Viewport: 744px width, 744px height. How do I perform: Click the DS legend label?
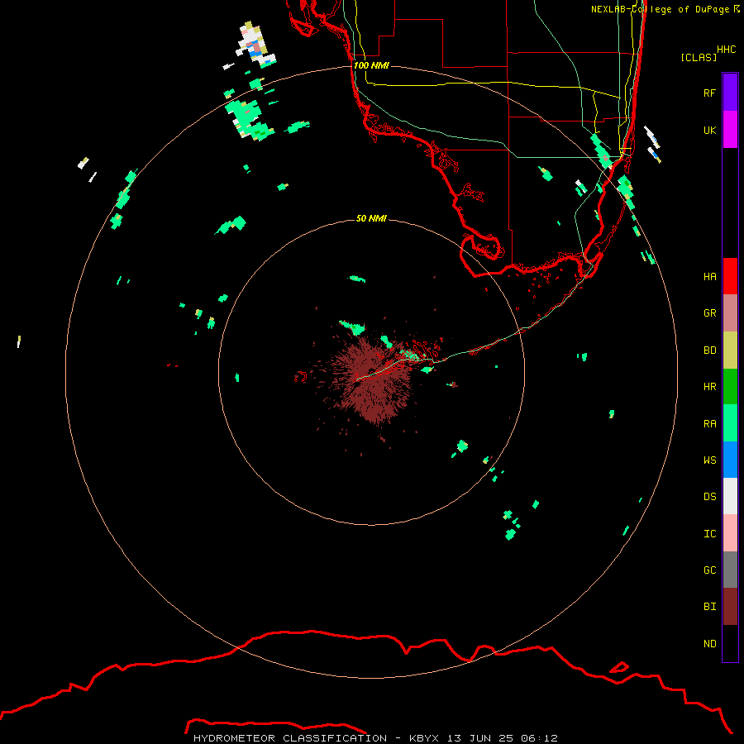pyautogui.click(x=709, y=497)
